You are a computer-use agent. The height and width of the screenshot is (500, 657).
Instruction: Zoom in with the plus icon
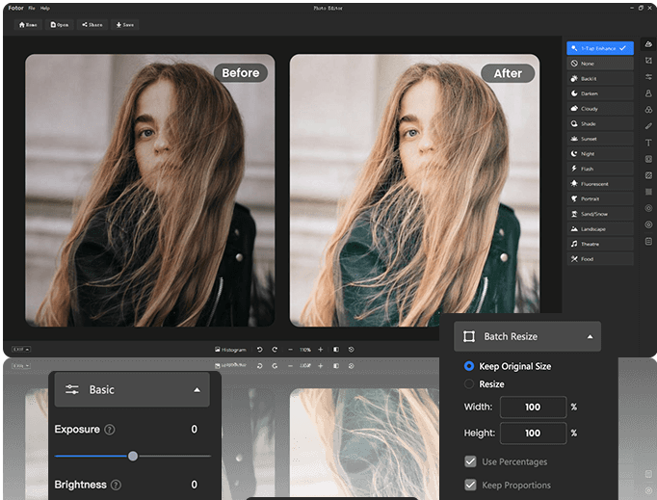(320, 349)
